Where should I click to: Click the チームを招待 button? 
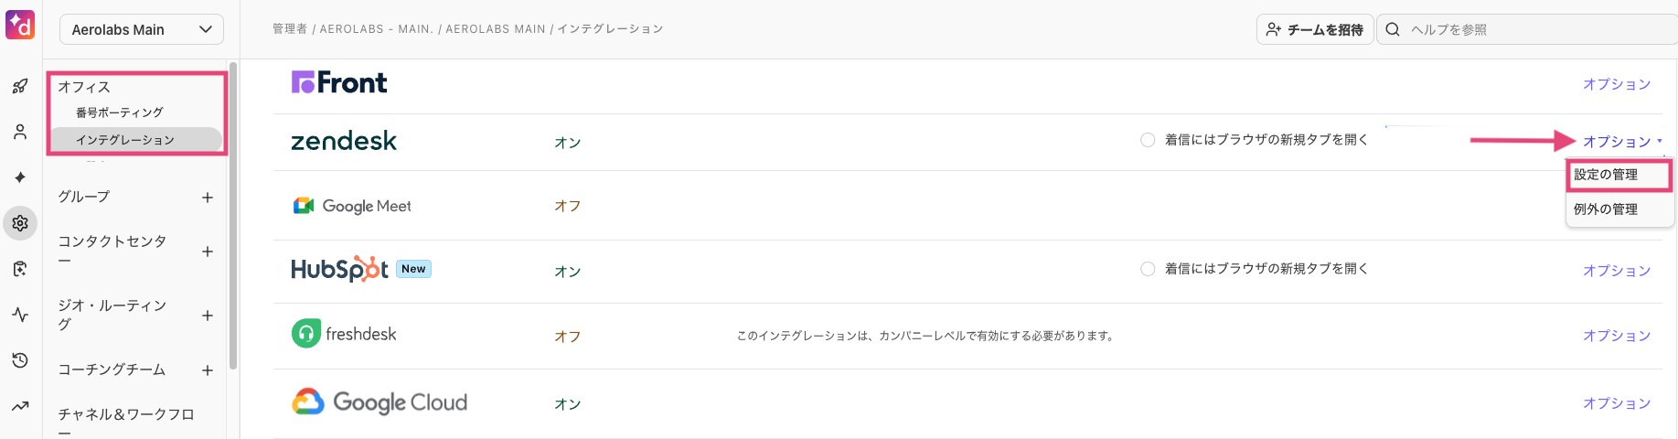click(x=1315, y=29)
